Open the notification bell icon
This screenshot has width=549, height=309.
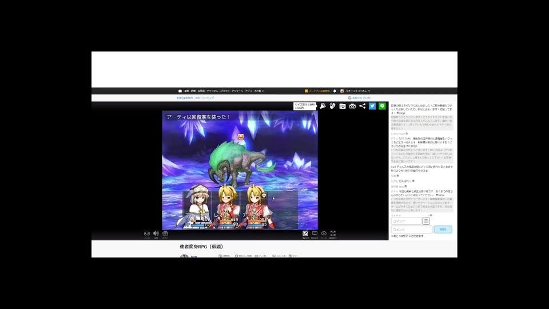(x=335, y=91)
